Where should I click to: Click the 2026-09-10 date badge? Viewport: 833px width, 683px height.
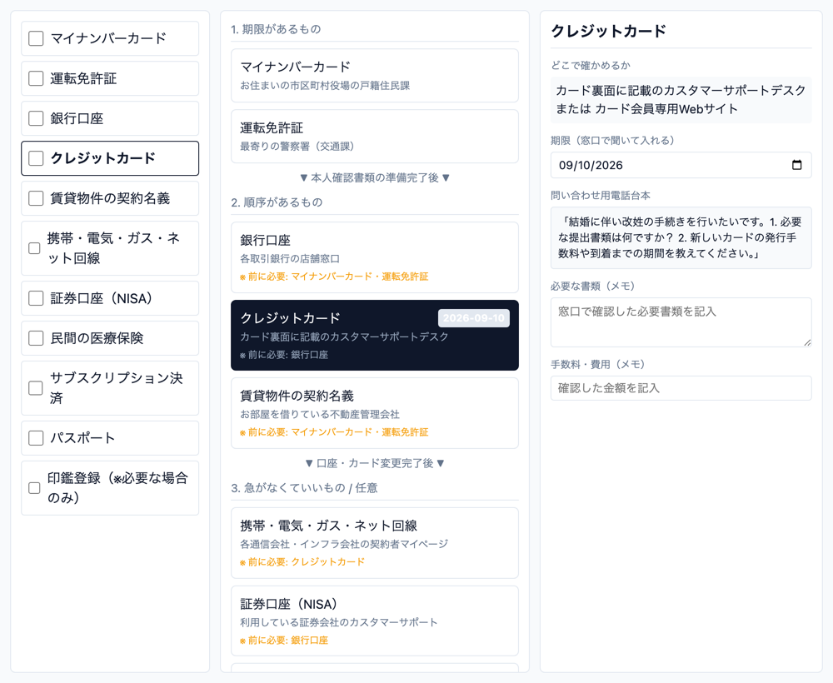click(474, 318)
